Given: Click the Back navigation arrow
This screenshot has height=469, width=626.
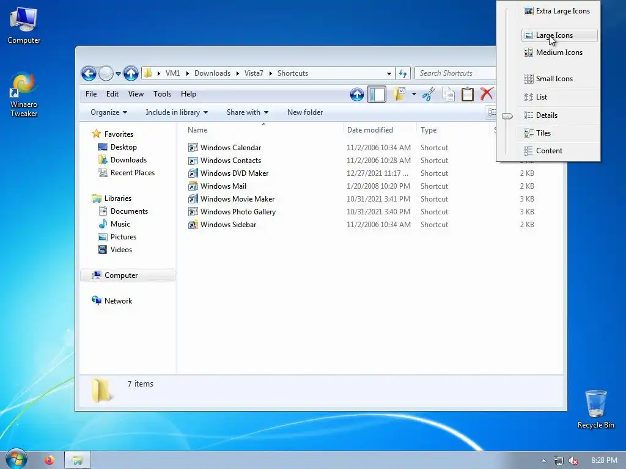Looking at the screenshot, I should click(89, 73).
